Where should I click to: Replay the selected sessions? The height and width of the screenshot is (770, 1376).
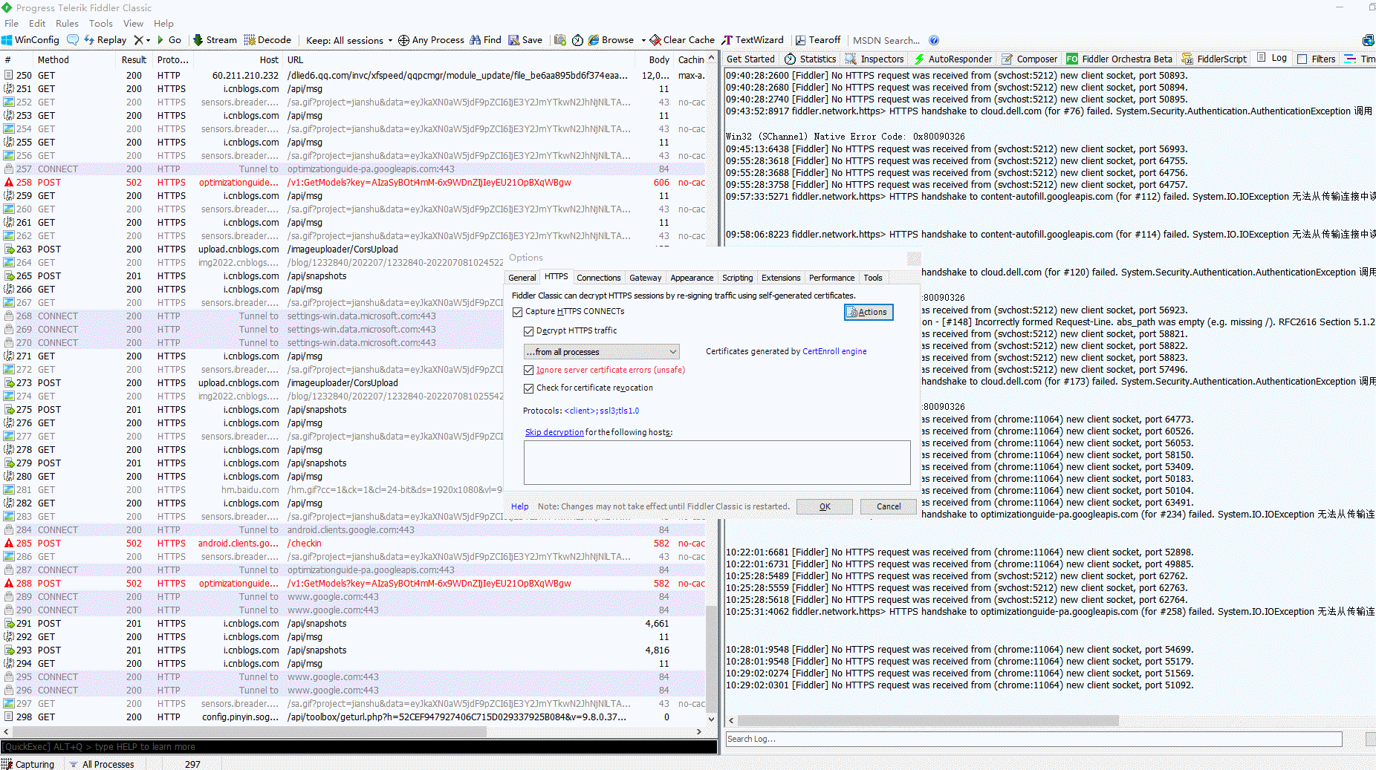click(105, 40)
